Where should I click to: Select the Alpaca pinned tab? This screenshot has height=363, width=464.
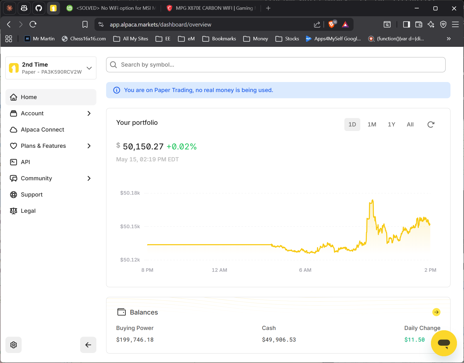pyautogui.click(x=53, y=8)
